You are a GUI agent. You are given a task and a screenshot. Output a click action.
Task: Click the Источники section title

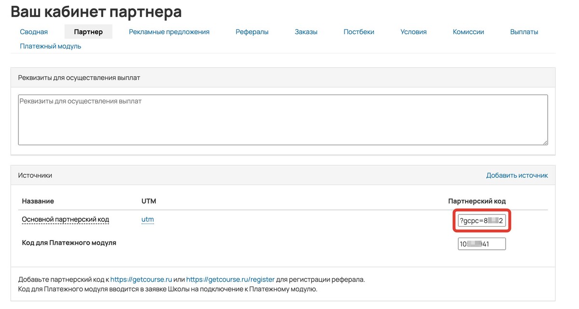coord(35,175)
